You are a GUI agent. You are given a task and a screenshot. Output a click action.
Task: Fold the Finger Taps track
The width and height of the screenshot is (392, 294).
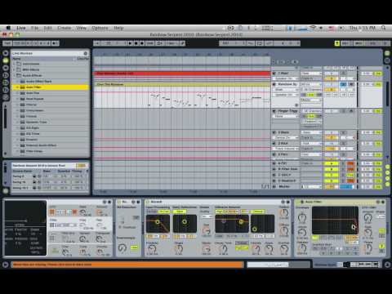(274, 111)
